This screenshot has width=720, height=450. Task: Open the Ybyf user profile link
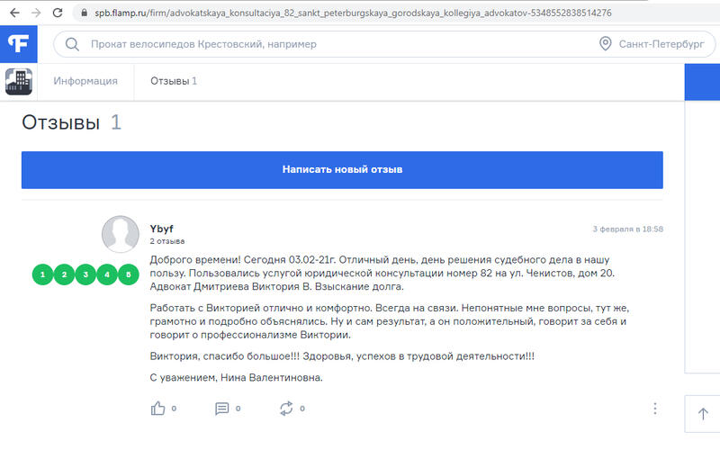[x=161, y=229]
